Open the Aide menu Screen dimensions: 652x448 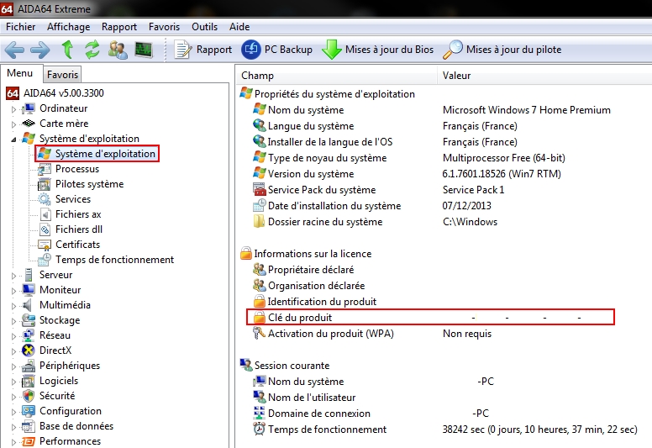click(x=239, y=27)
